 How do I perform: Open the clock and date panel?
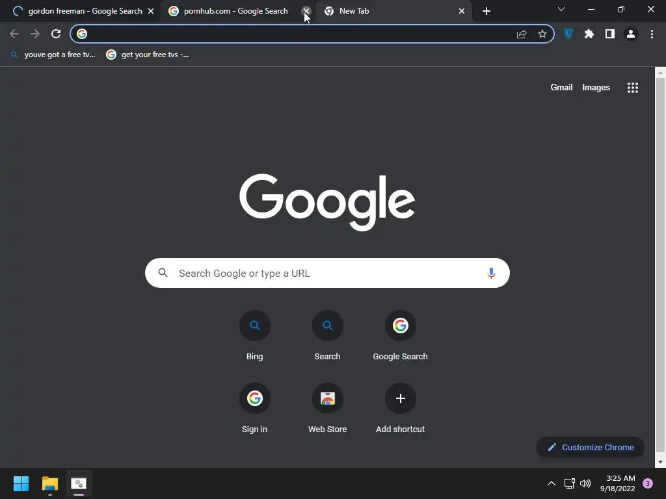[618, 483]
